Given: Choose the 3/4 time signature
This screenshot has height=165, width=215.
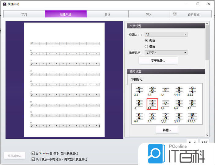Looking at the screenshot, I should tap(192, 90).
